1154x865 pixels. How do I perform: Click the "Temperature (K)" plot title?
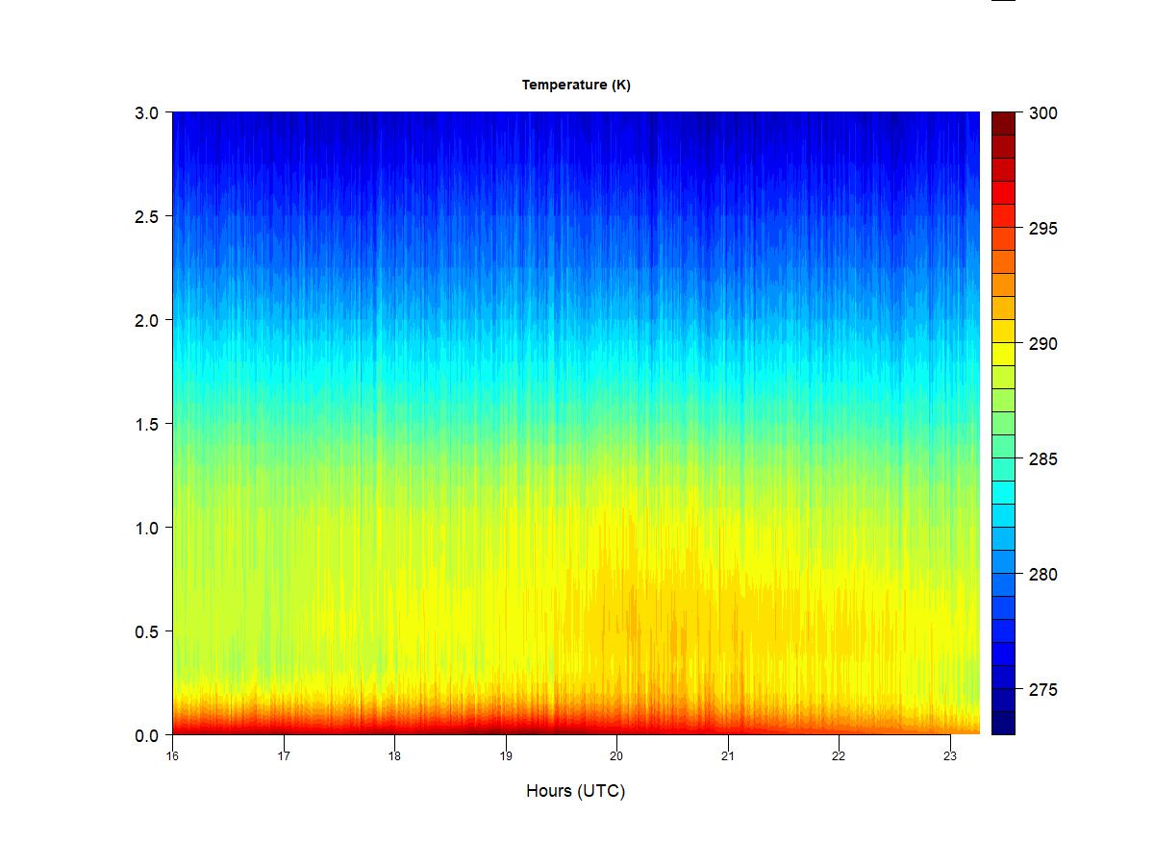click(x=576, y=85)
